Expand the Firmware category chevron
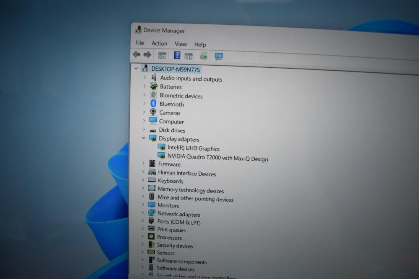Screen dimensions: 419x279 click(x=143, y=163)
